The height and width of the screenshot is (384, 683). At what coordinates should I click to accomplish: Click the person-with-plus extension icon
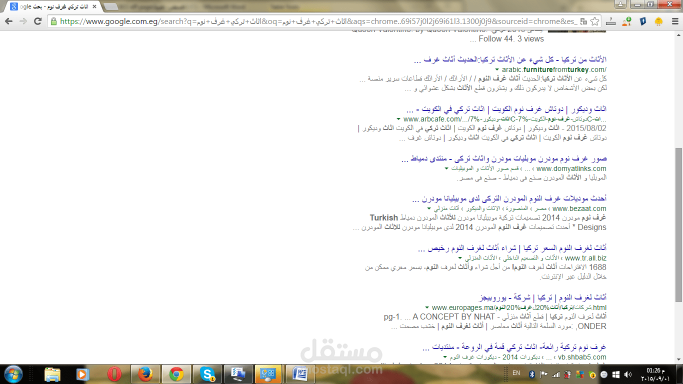[626, 21]
